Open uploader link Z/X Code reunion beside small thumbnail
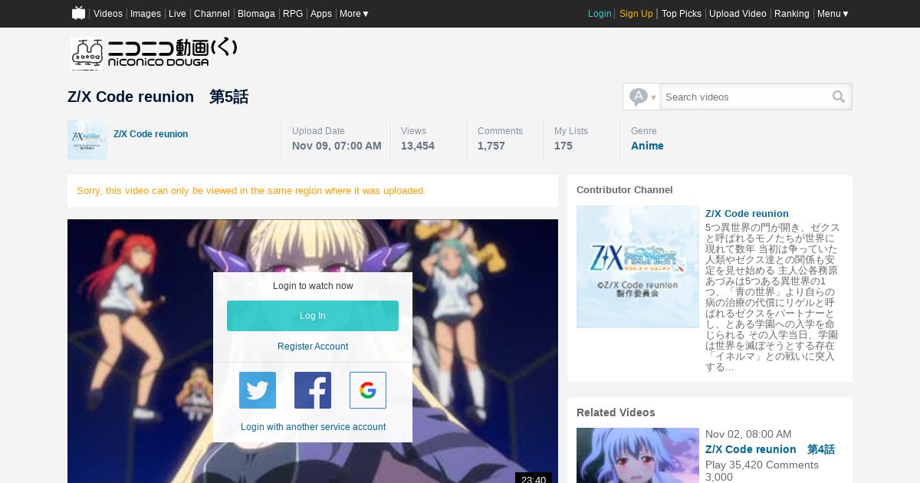 pyautogui.click(x=151, y=134)
